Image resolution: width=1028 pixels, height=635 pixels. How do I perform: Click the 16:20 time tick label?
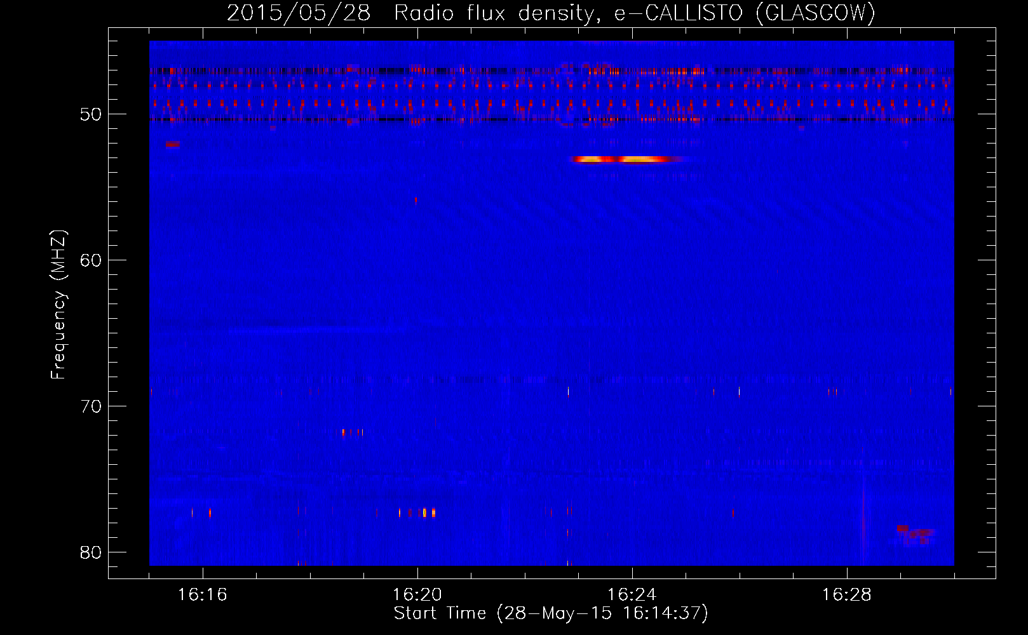point(417,595)
